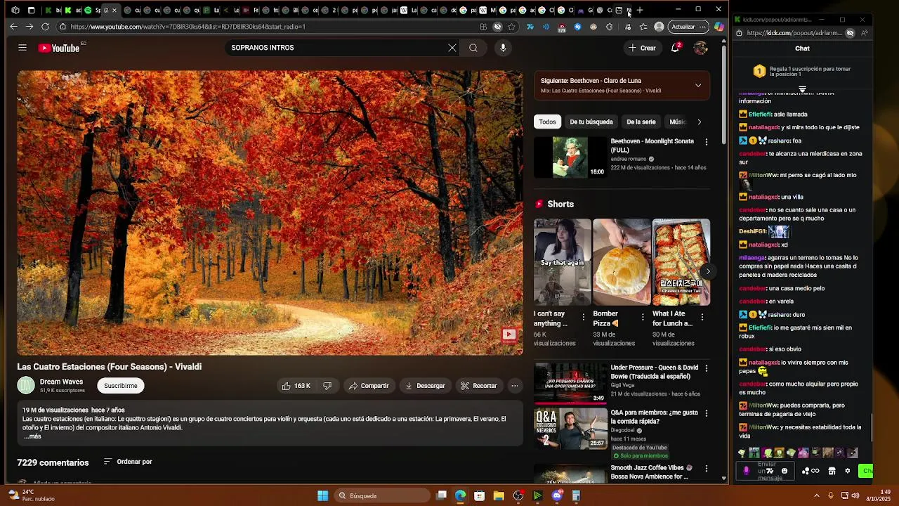
Task: Select the De la serie chip
Action: coord(641,122)
